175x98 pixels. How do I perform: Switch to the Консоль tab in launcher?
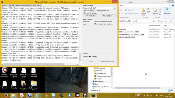[11, 5]
